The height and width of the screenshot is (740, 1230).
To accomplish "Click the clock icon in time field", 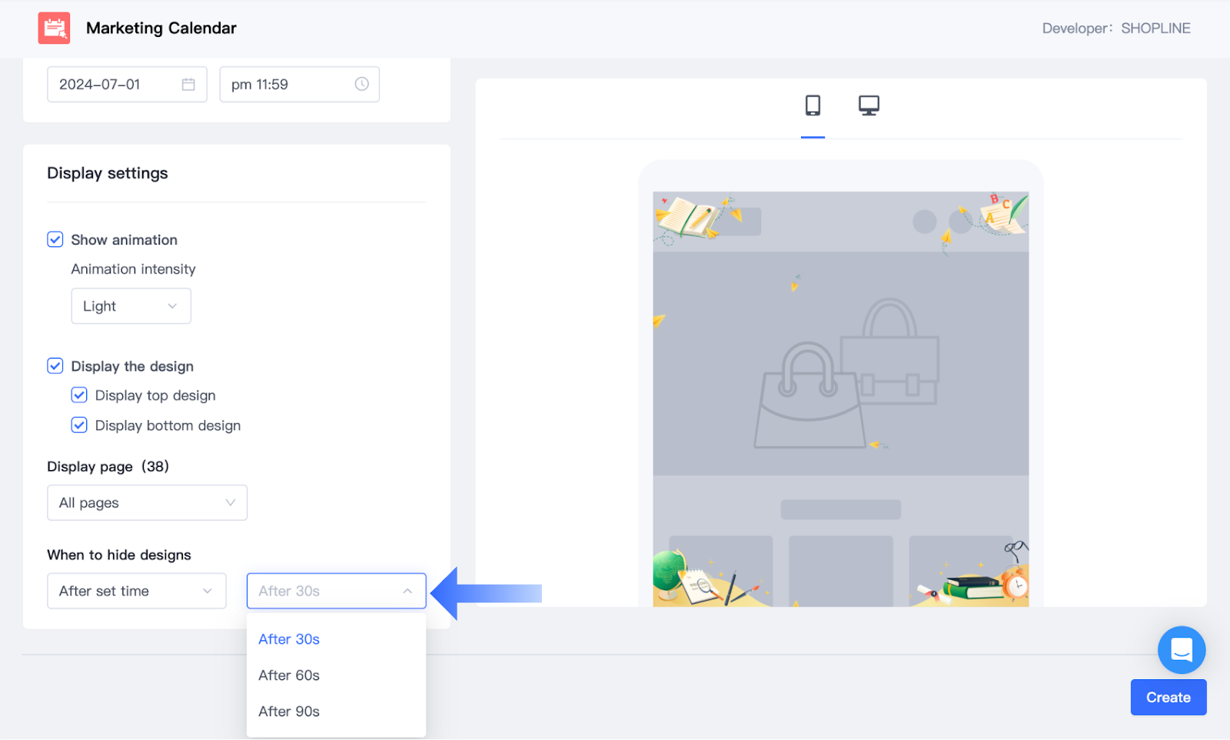I will (361, 84).
